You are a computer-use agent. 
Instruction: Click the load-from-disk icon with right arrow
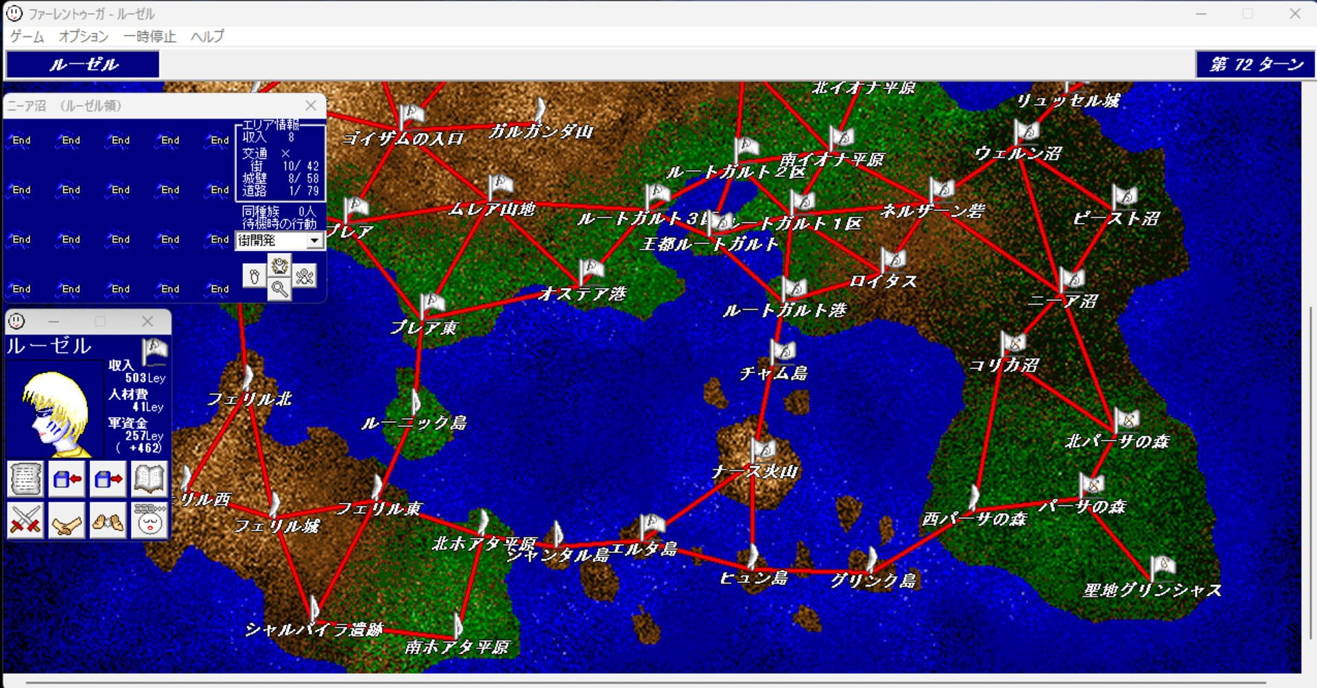click(108, 479)
